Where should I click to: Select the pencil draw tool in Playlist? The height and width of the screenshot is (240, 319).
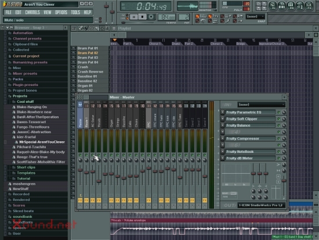click(x=81, y=28)
